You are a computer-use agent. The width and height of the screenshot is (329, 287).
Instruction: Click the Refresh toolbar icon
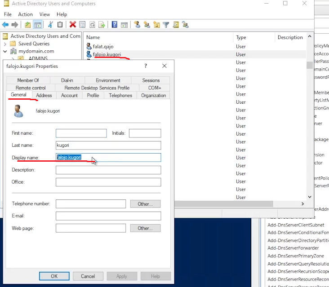click(x=92, y=25)
